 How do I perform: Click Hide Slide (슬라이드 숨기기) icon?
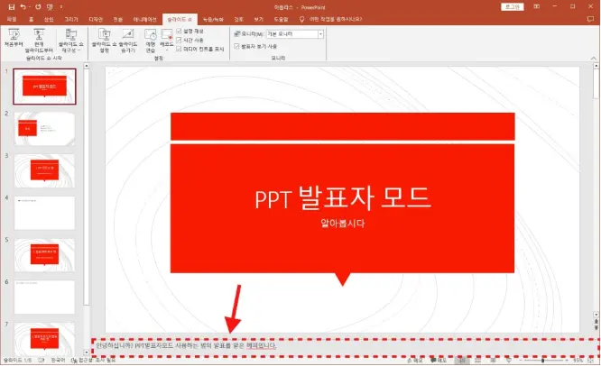(125, 39)
